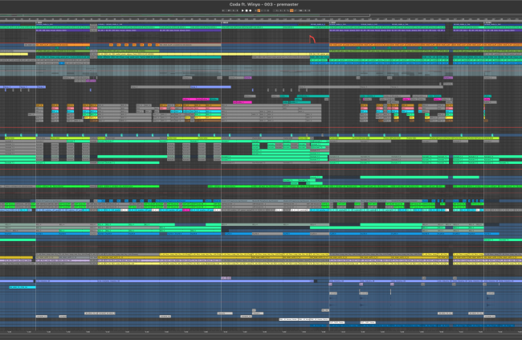This screenshot has height=340, width=522.
Task: Toggle the orange highlighted button at toolbar right
Action: point(291,10)
